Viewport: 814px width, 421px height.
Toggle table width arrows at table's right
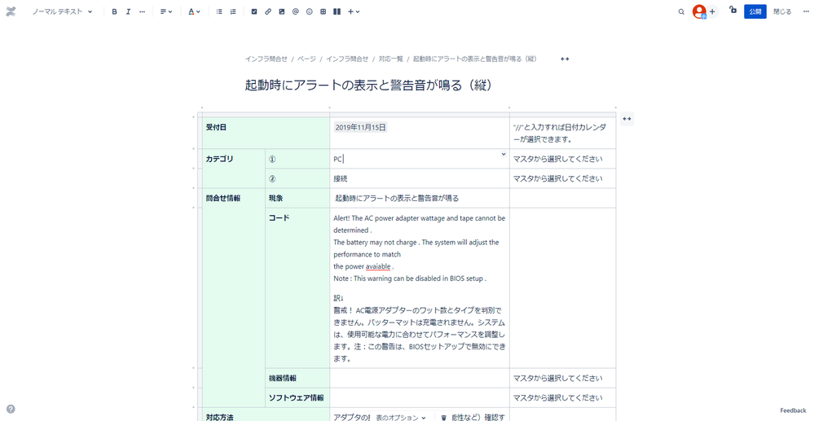[x=627, y=119]
